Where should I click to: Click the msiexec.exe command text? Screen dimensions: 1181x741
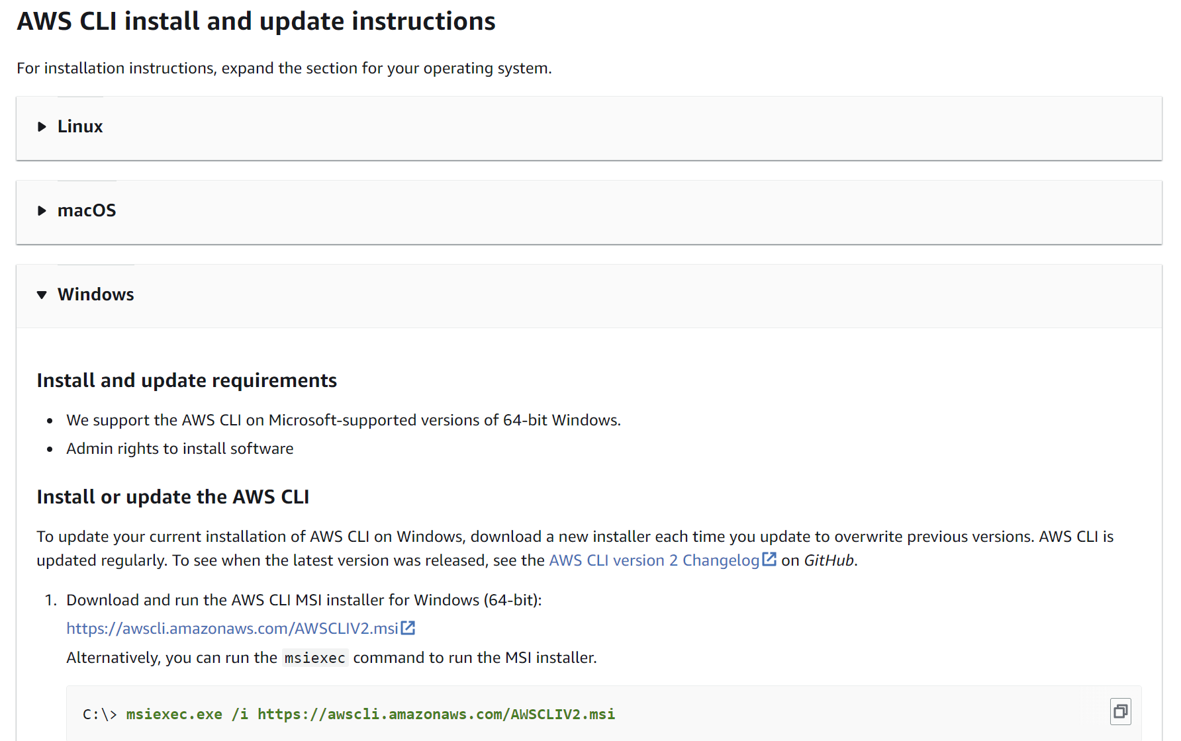tap(370, 714)
